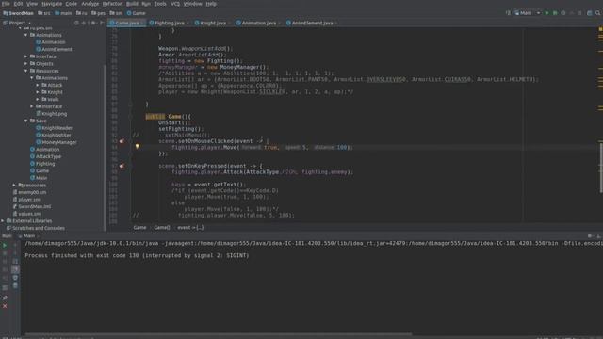Expand Interface package under ru.pes.sm

coord(25,56)
